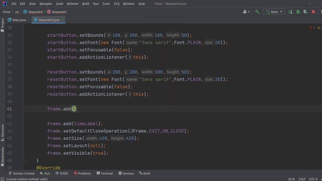The image size is (322, 181).
Task: Click frame.add(timeLabel) on line 43
Action: point(75,124)
